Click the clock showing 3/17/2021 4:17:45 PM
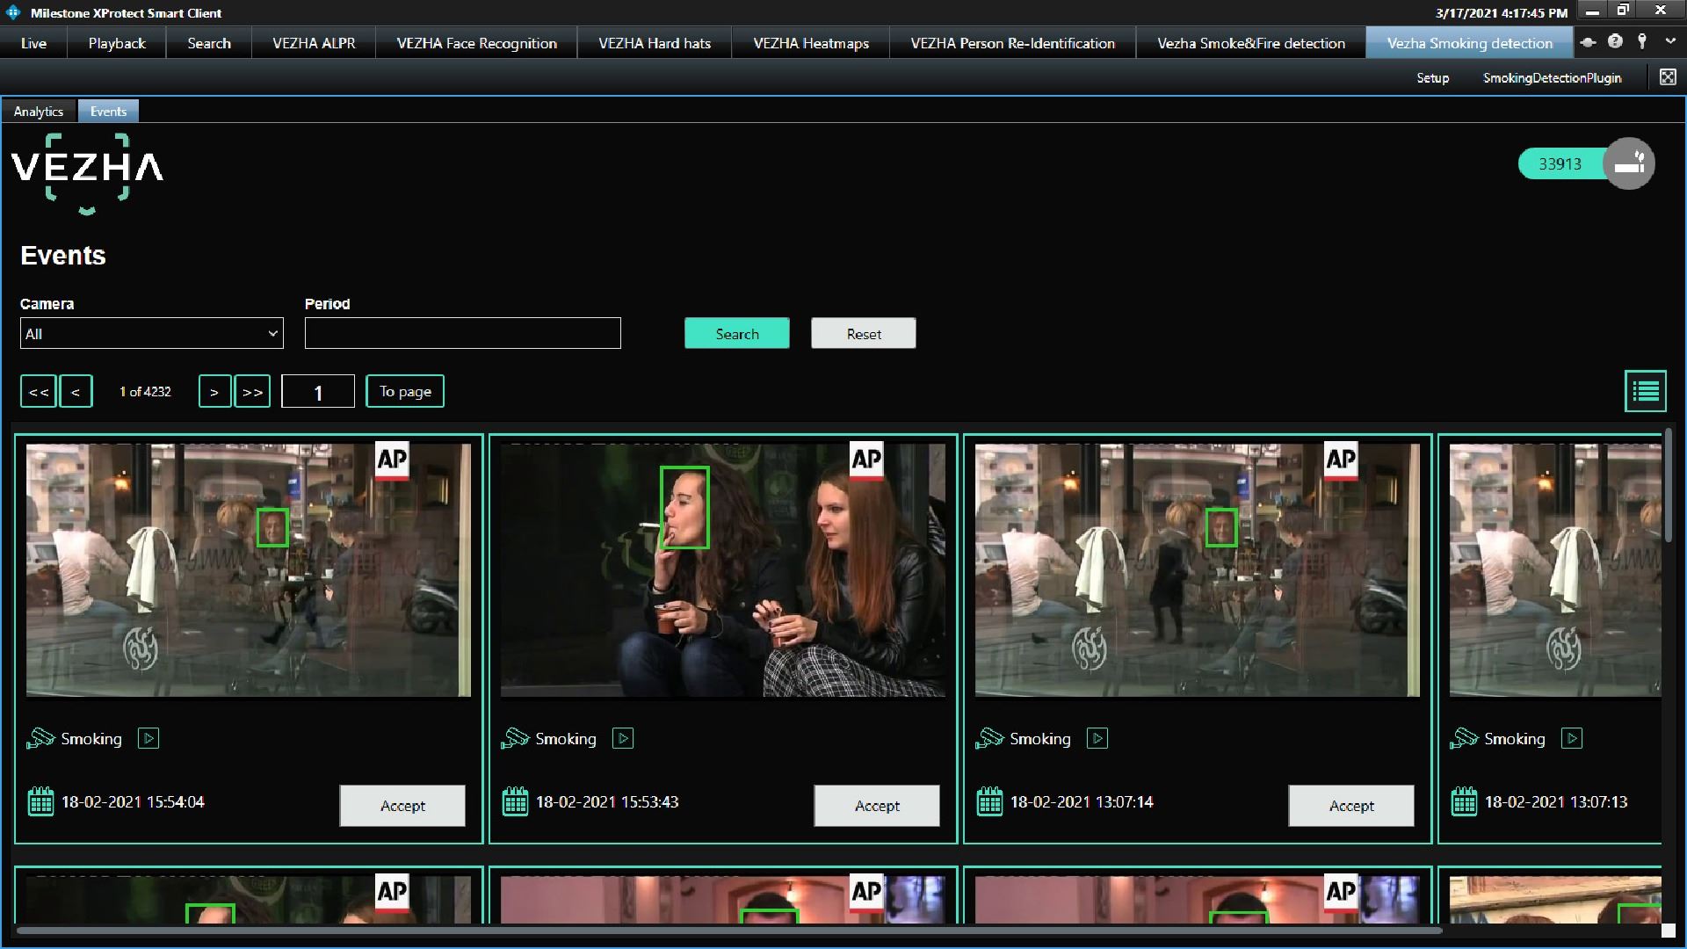1687x949 pixels. (1502, 13)
